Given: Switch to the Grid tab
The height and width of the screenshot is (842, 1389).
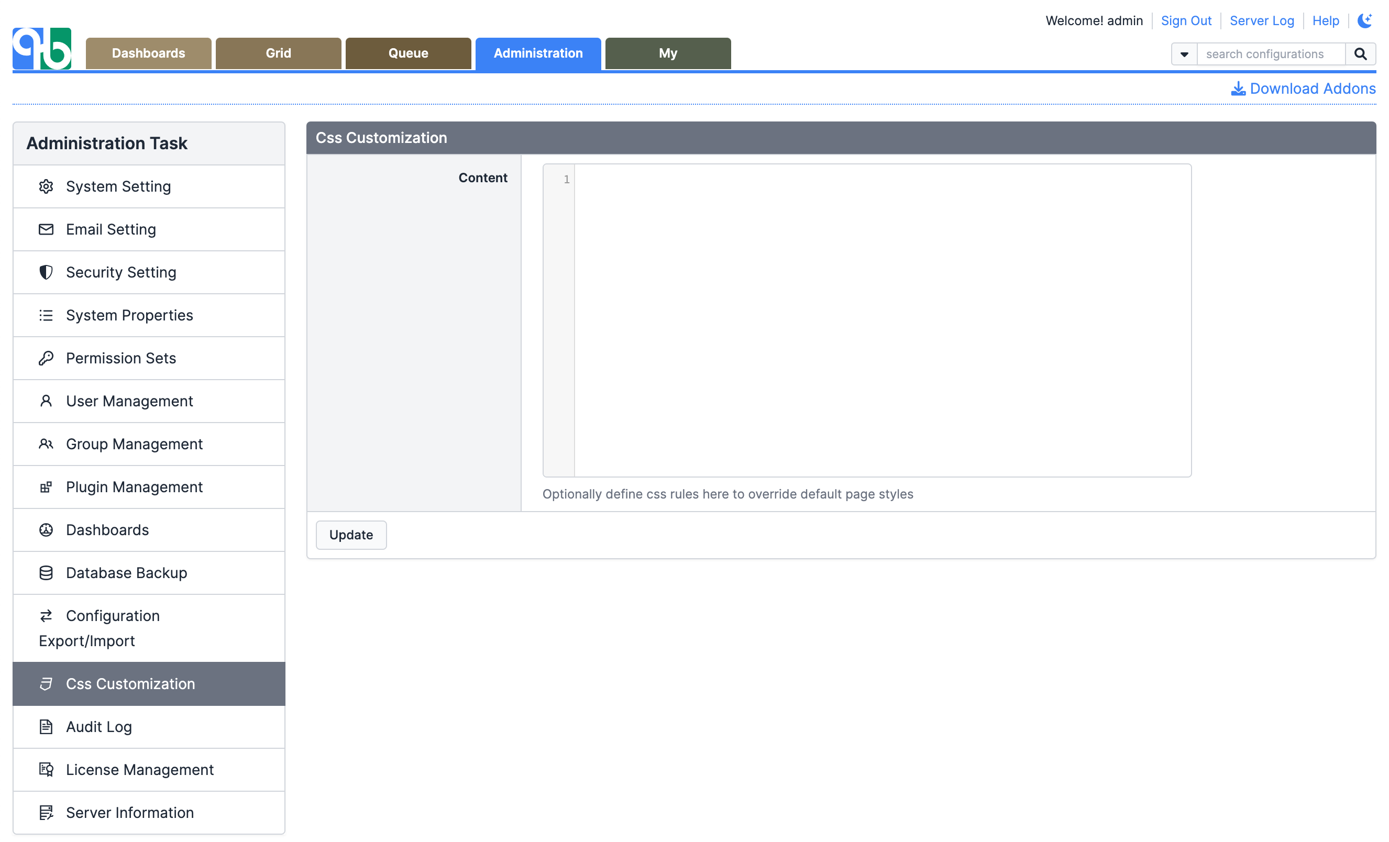Looking at the screenshot, I should [x=278, y=53].
